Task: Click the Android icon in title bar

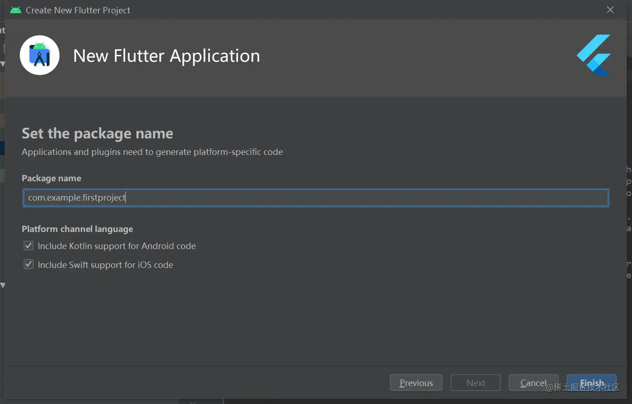Action: [x=16, y=10]
